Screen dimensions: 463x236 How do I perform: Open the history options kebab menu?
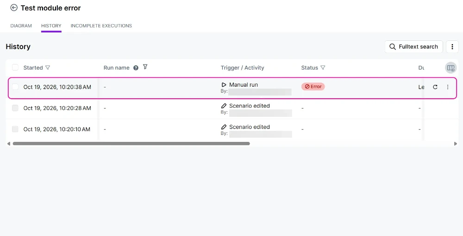tap(452, 47)
